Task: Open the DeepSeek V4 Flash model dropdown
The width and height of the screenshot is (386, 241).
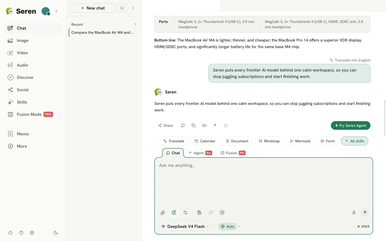Action: [185, 227]
